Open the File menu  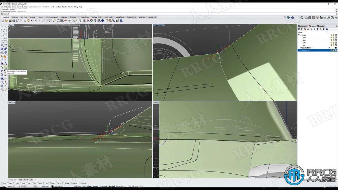point(2,7)
